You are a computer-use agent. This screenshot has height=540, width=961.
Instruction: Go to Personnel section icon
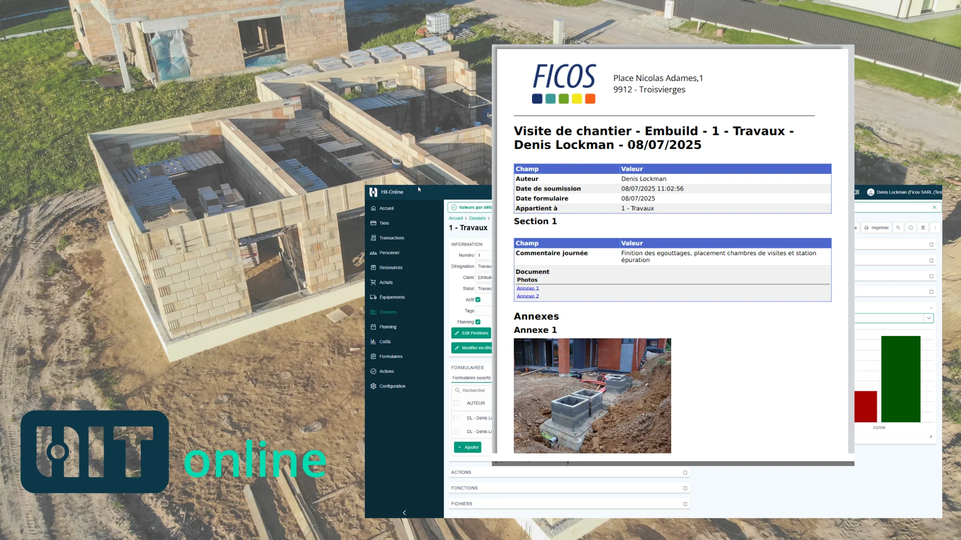(x=373, y=253)
